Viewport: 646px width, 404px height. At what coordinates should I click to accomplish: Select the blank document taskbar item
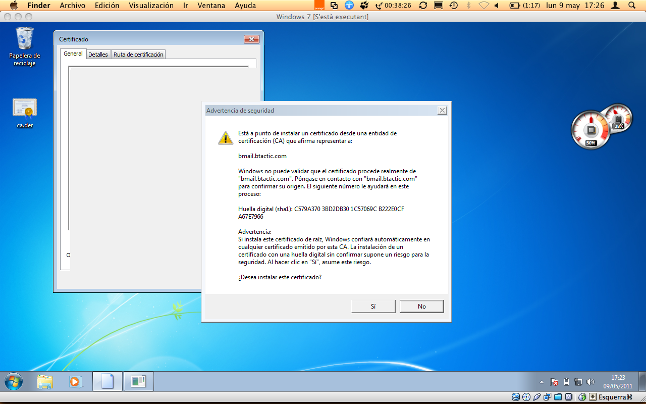tap(107, 382)
